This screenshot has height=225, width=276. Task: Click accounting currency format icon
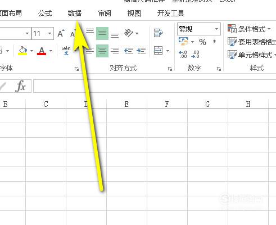tap(183, 42)
